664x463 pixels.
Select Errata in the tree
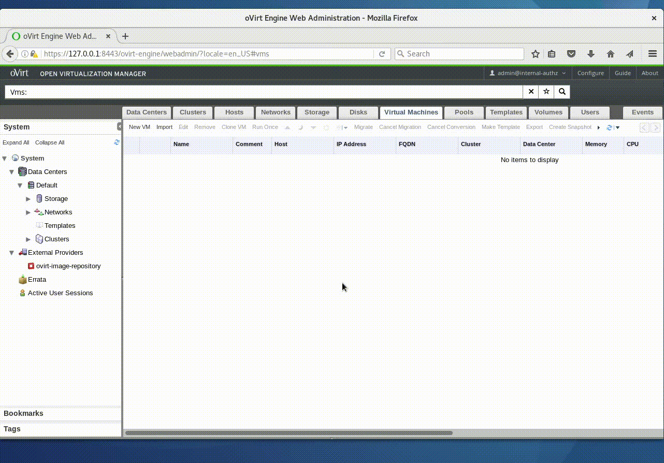(37, 280)
